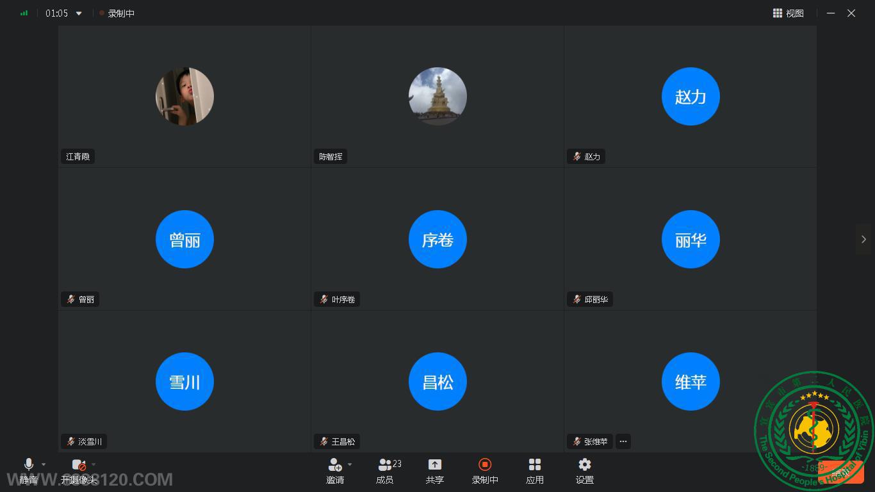Toggle microphone with 静音 button
The width and height of the screenshot is (875, 492).
pyautogui.click(x=28, y=471)
